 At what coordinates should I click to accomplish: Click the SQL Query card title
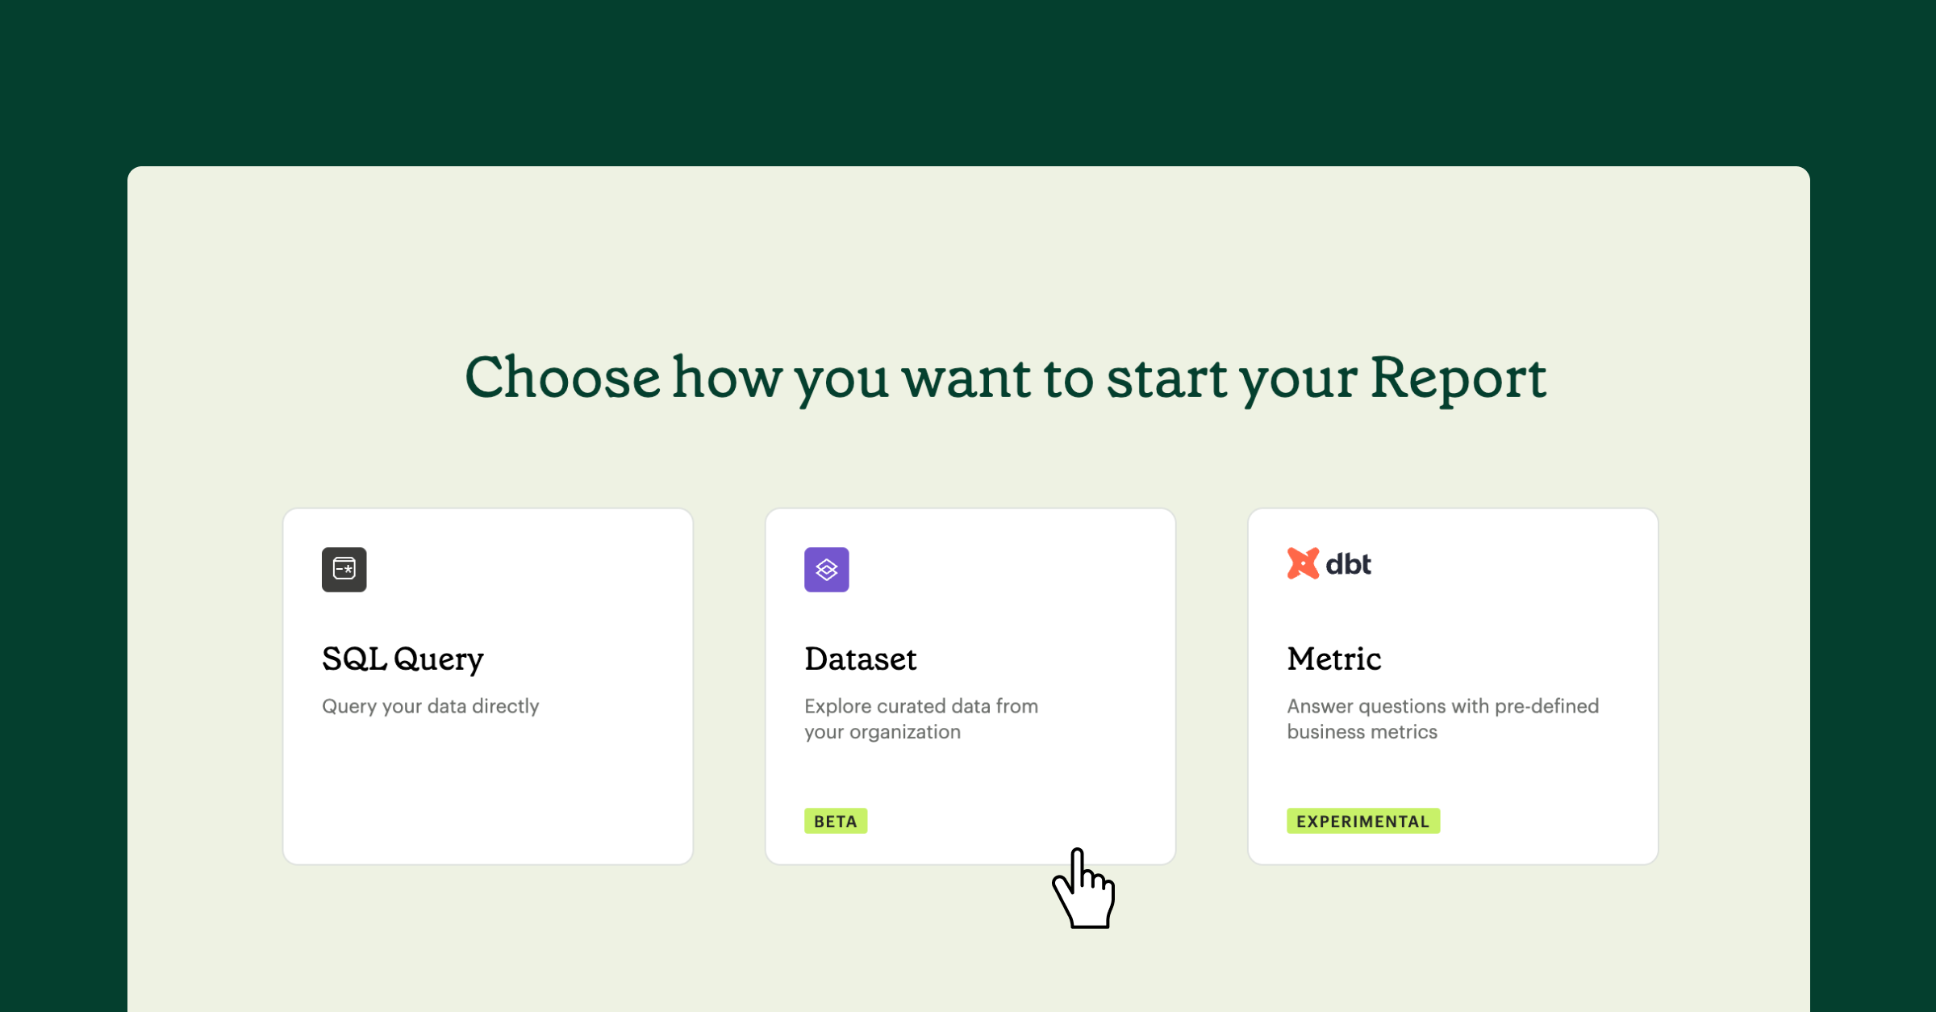402,659
